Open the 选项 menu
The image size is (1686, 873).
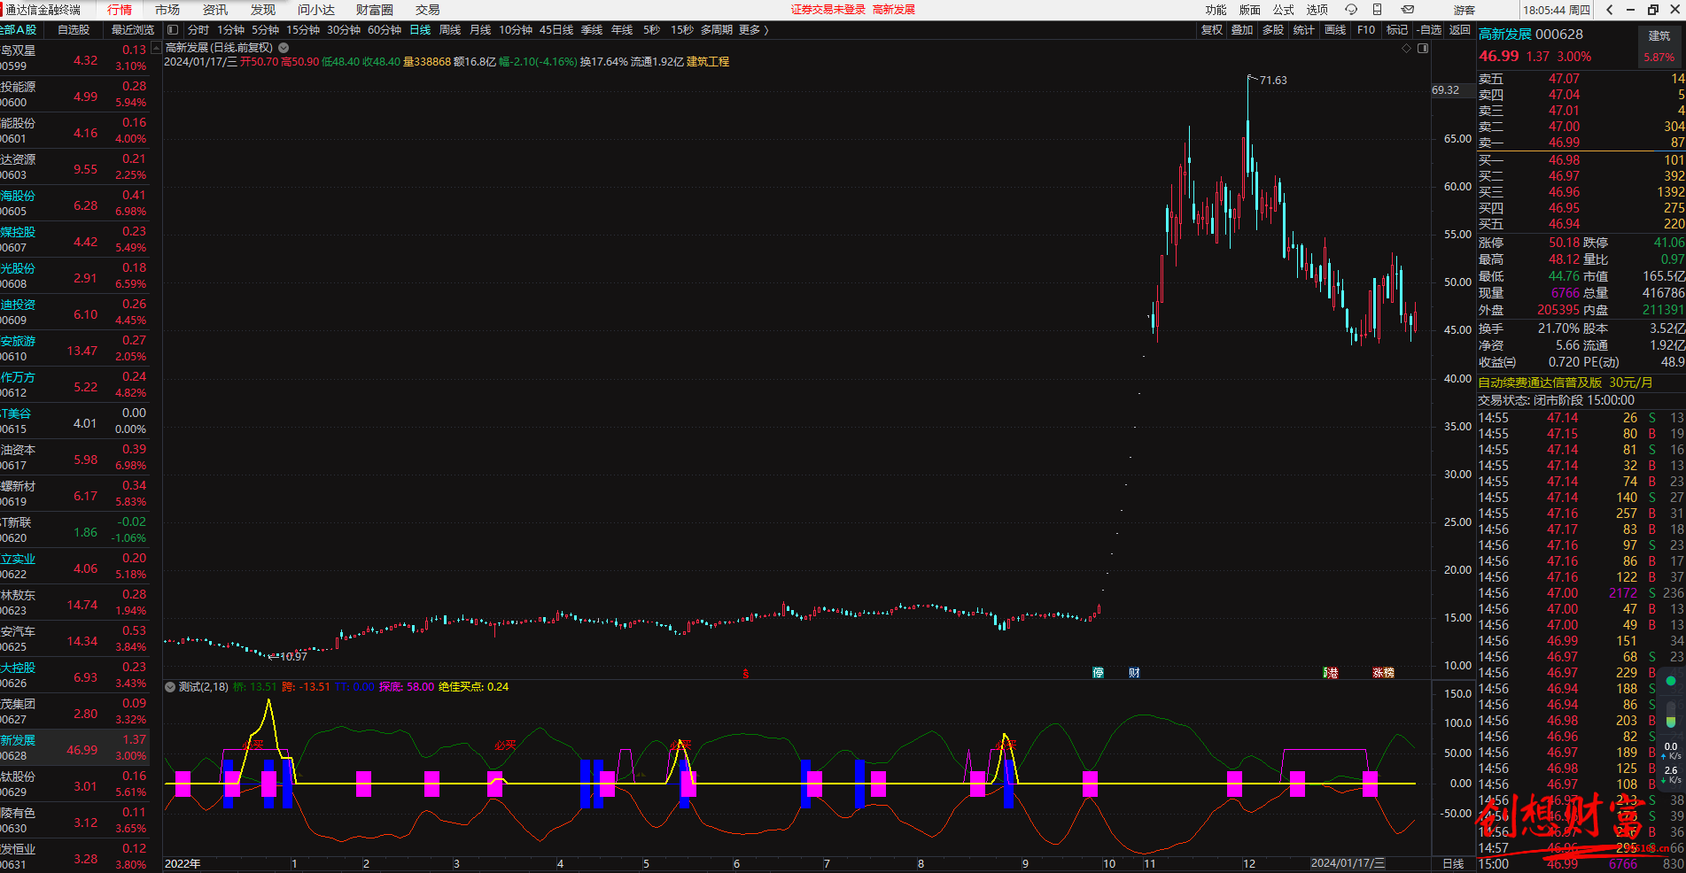pos(1317,10)
